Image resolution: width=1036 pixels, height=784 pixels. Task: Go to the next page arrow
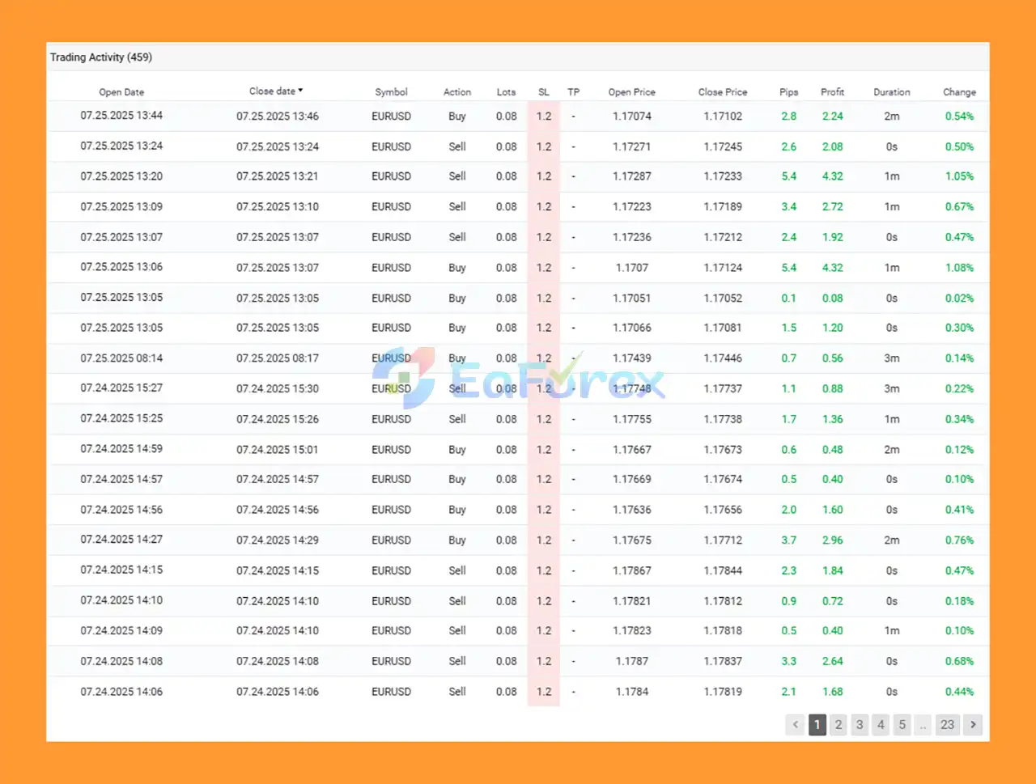click(x=973, y=725)
